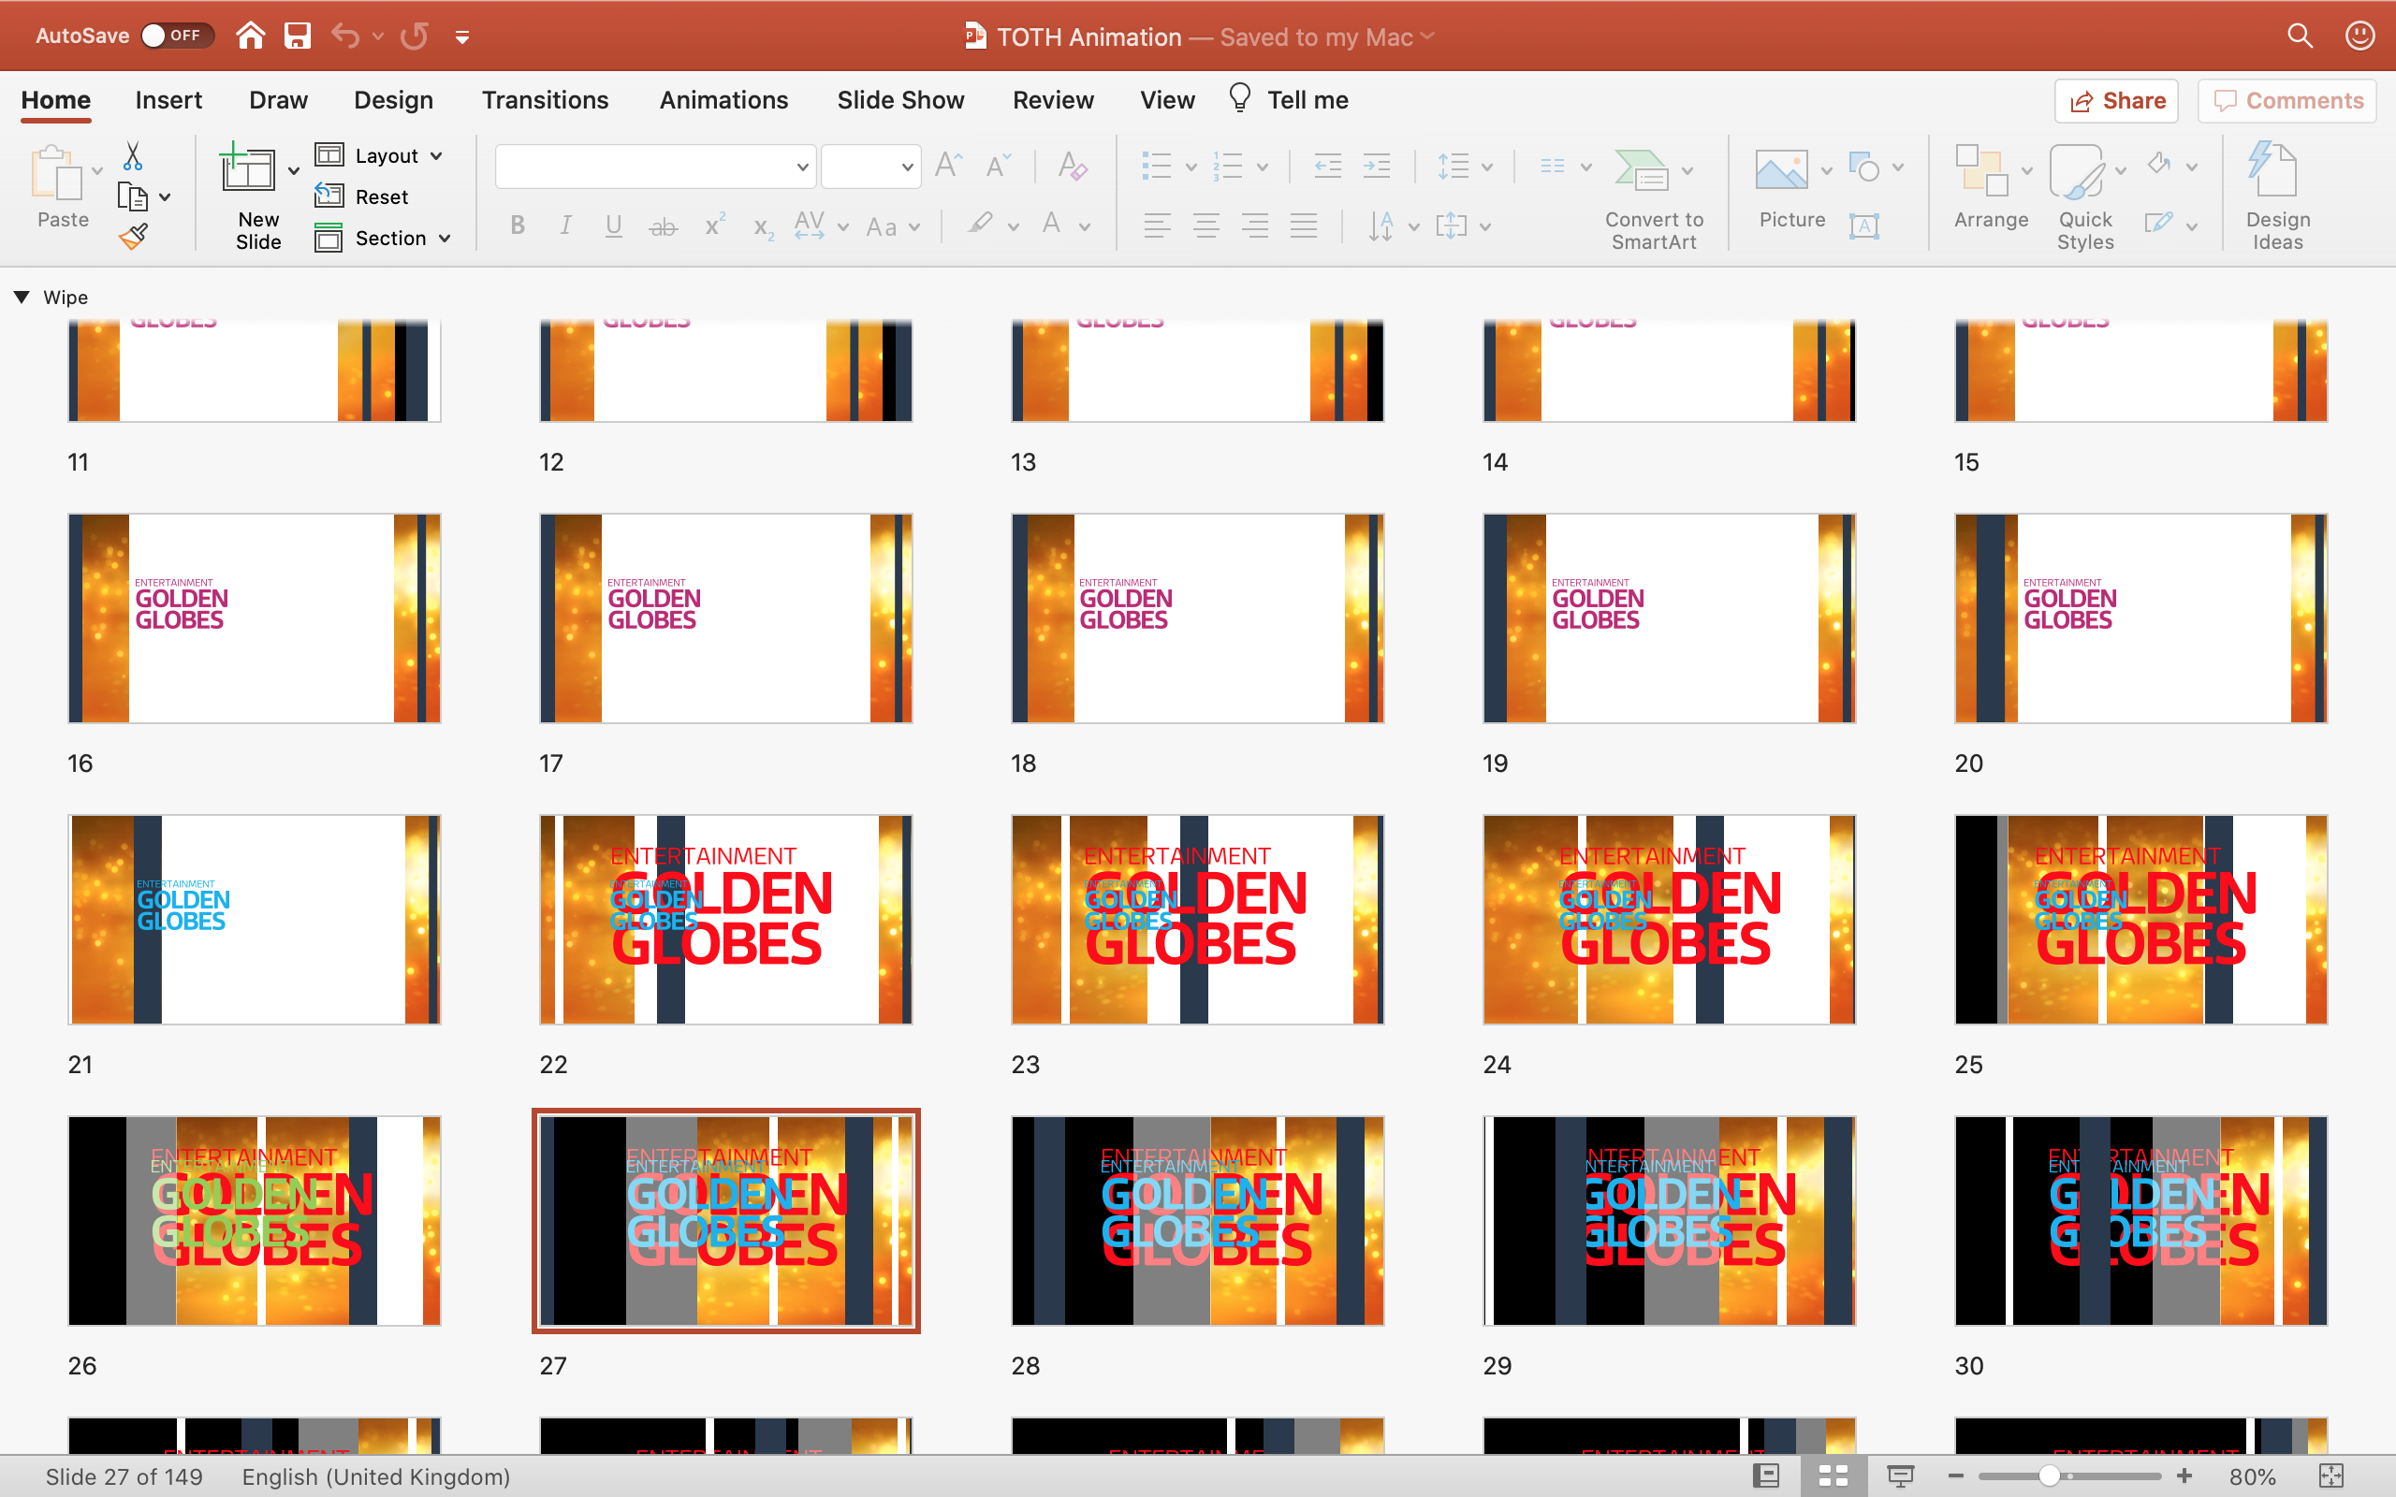
Task: Open the Animations tab
Action: pyautogui.click(x=723, y=100)
